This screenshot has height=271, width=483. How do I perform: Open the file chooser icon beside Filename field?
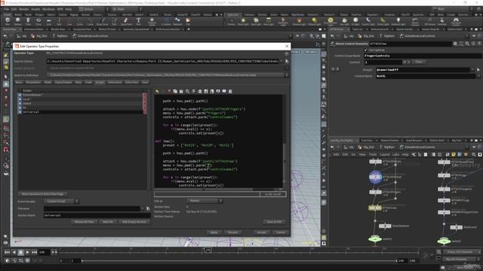(148, 209)
